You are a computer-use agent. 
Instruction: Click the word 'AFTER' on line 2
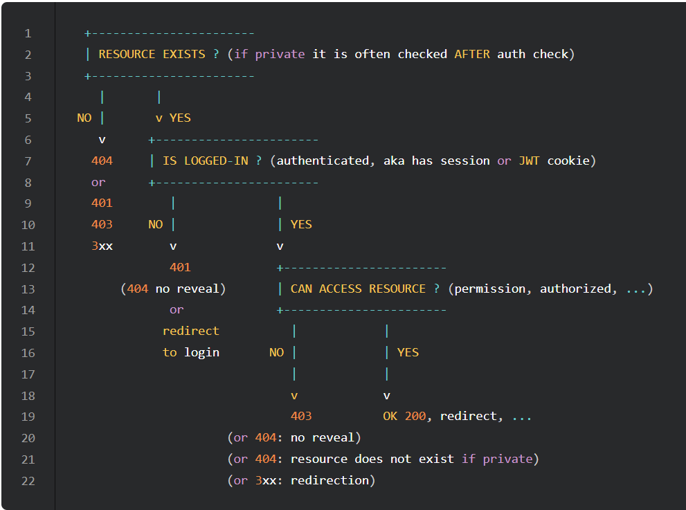pyautogui.click(x=471, y=54)
